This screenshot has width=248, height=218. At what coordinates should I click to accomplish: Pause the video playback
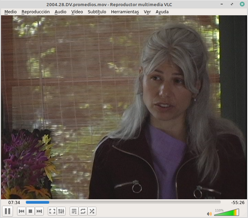tap(8, 211)
